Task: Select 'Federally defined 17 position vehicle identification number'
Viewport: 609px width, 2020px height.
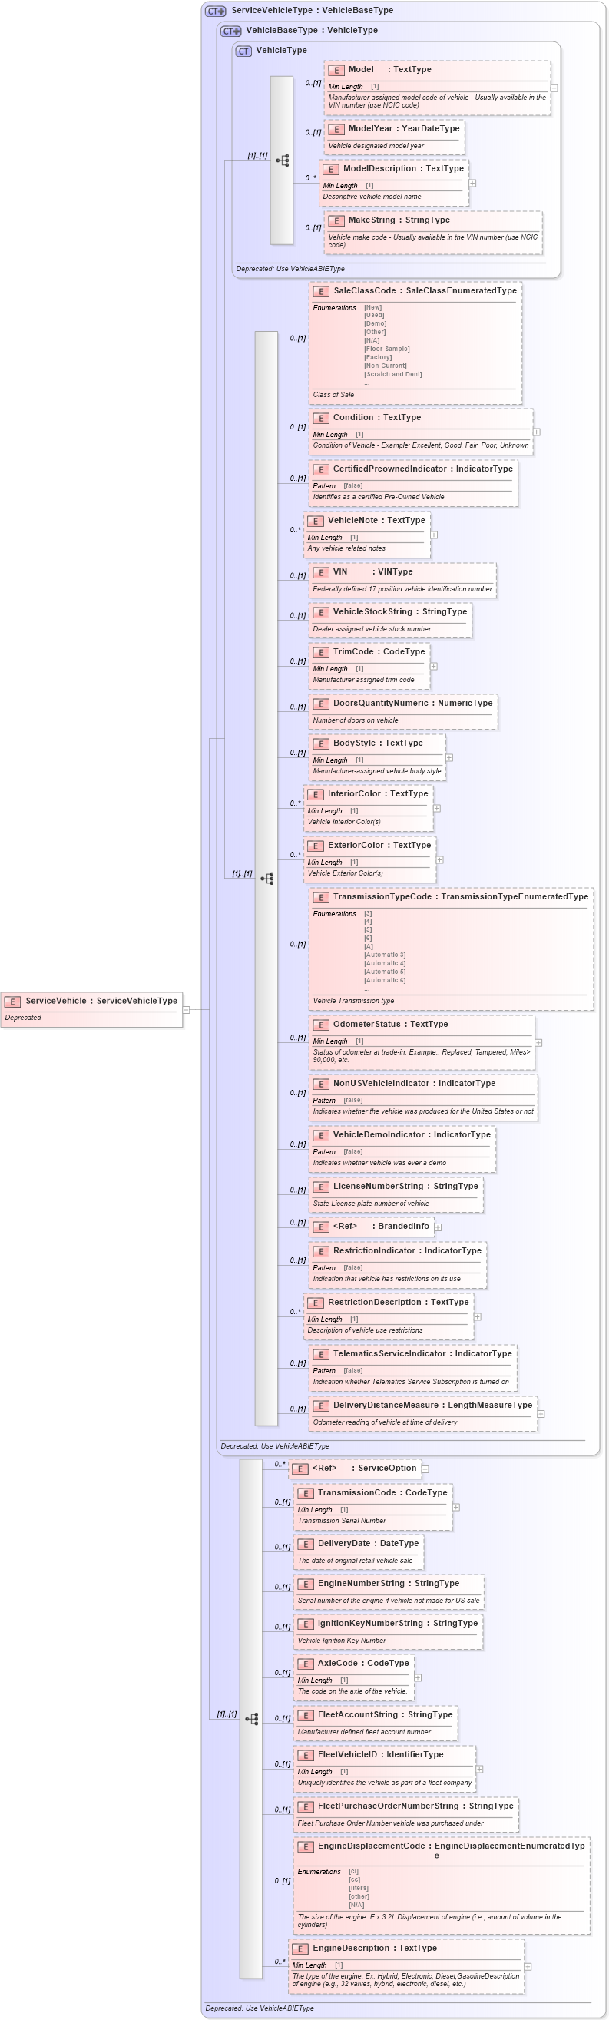Action: [x=403, y=589]
